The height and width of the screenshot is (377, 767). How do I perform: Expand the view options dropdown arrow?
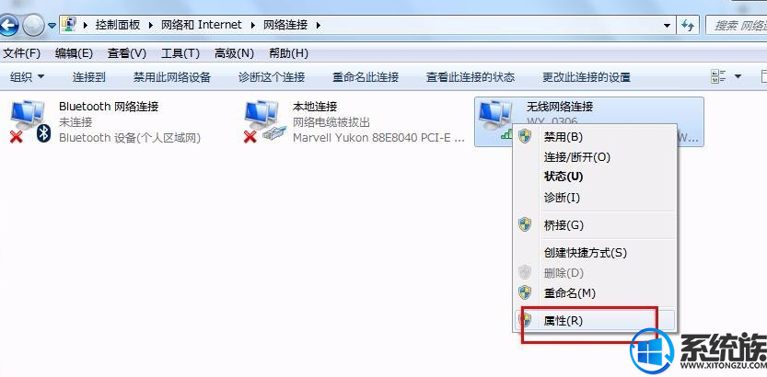pos(738,76)
